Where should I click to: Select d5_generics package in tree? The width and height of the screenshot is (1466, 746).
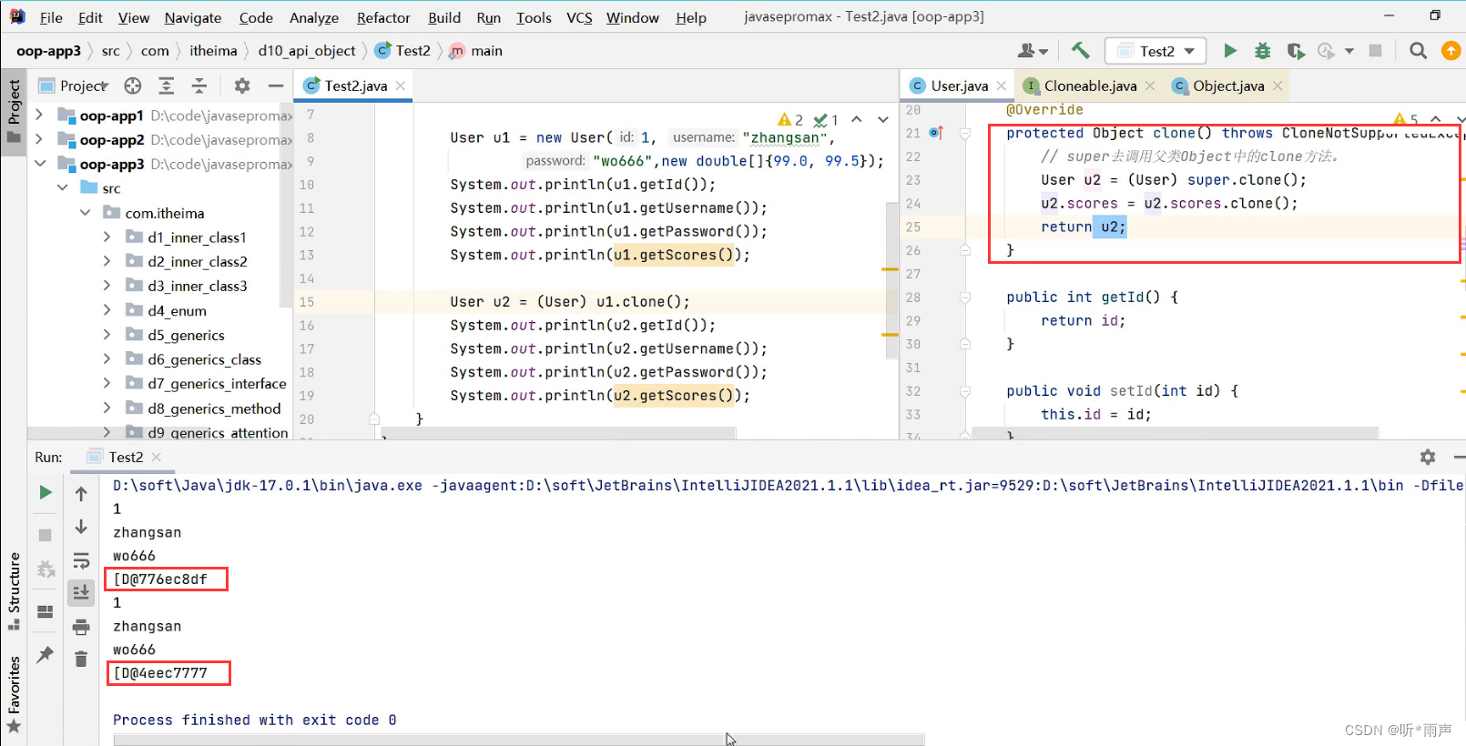point(187,335)
